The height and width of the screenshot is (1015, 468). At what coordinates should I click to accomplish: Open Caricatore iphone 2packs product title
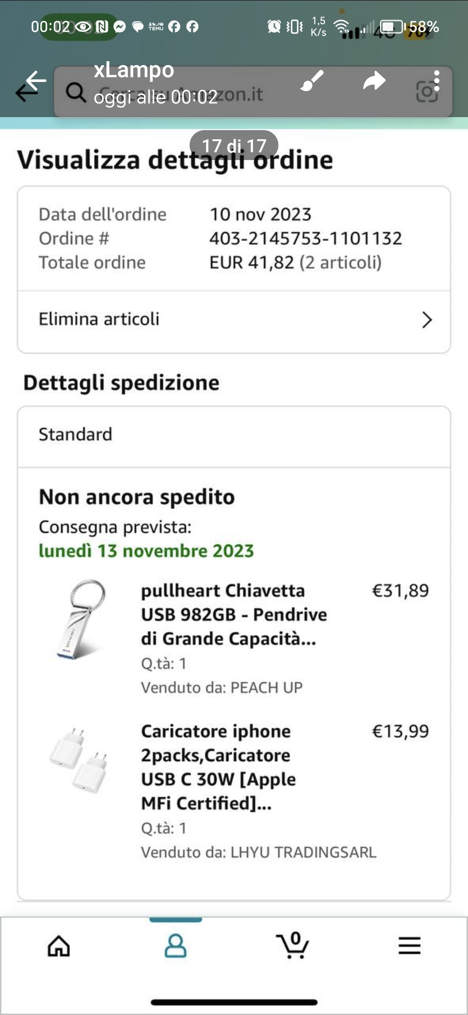[x=219, y=767]
